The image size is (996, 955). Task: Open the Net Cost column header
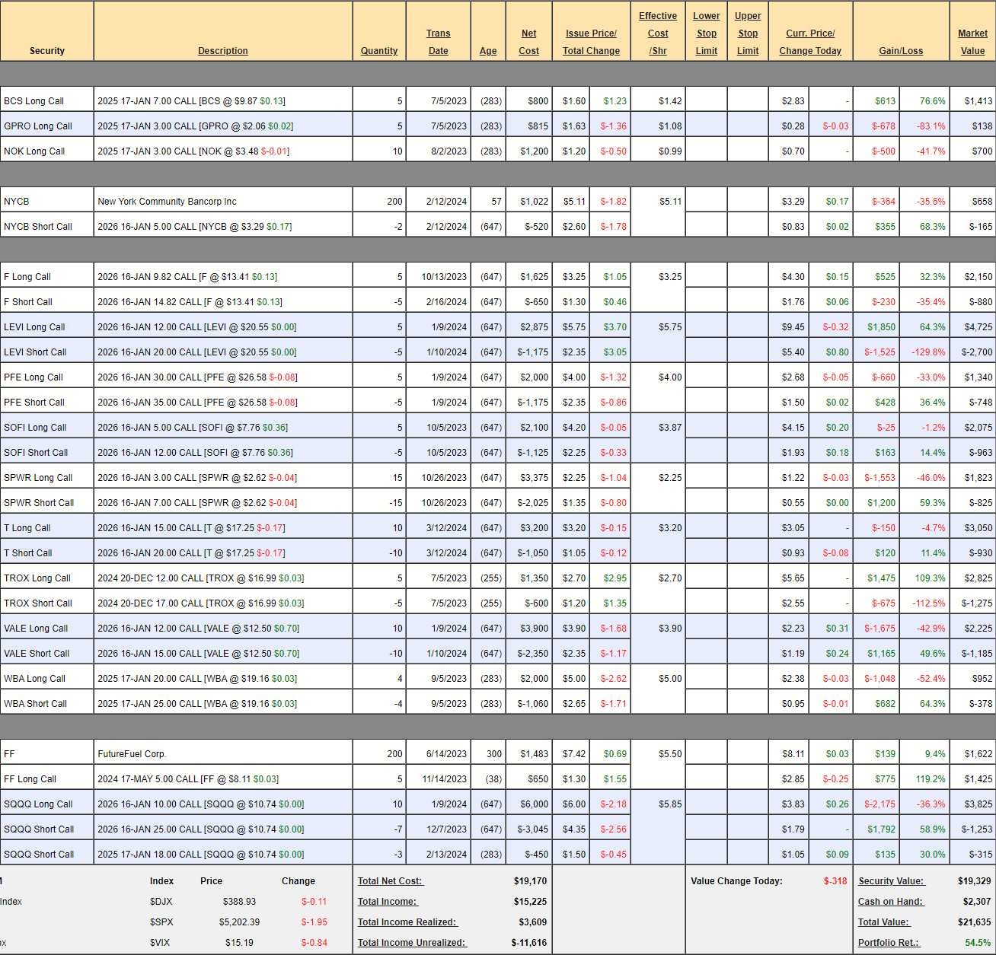(528, 42)
